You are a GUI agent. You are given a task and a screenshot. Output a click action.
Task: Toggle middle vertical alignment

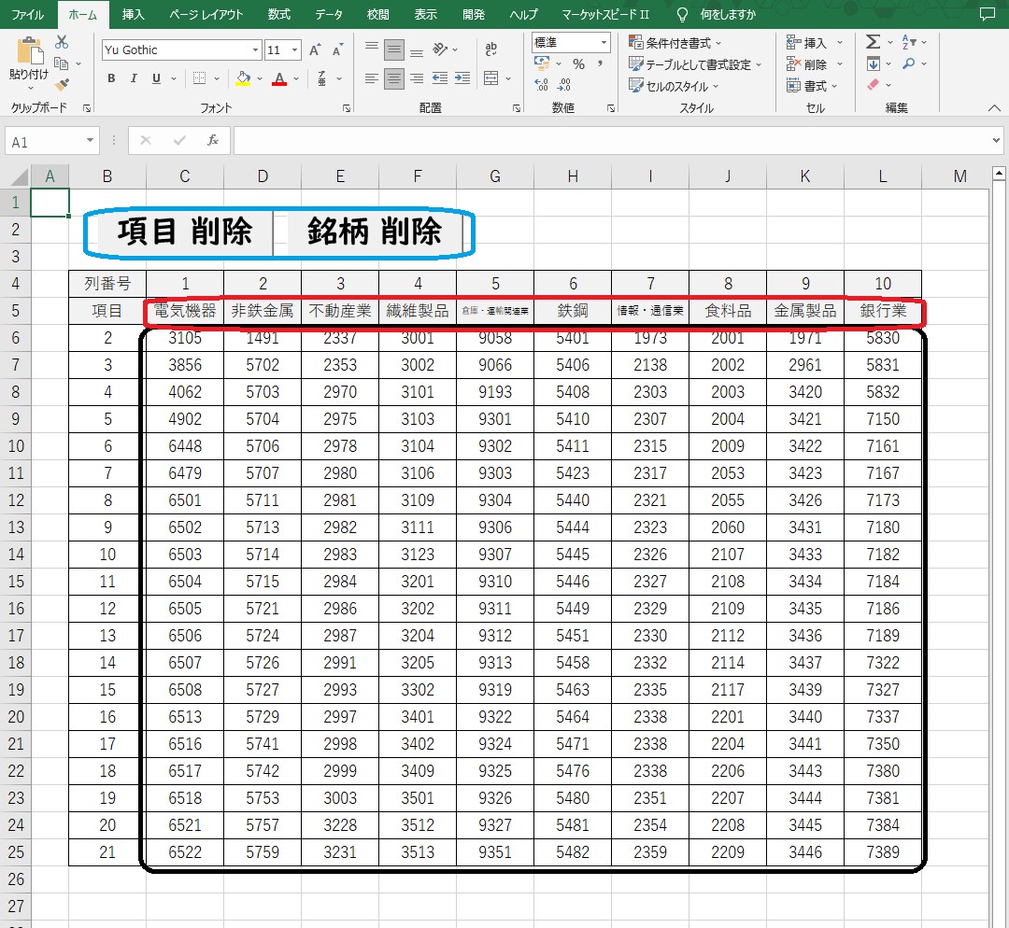(394, 49)
